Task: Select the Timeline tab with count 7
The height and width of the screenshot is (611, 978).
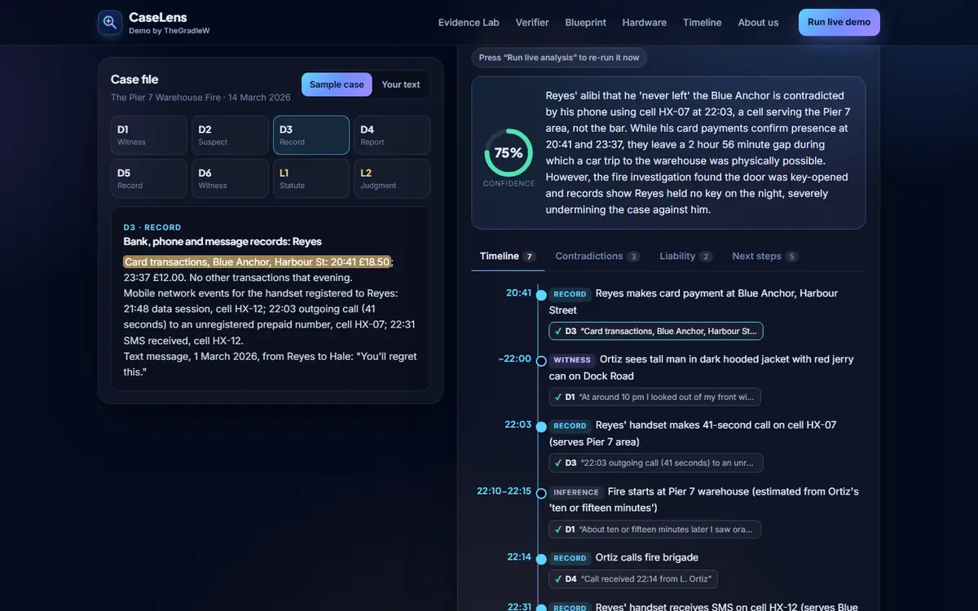Action: point(508,257)
